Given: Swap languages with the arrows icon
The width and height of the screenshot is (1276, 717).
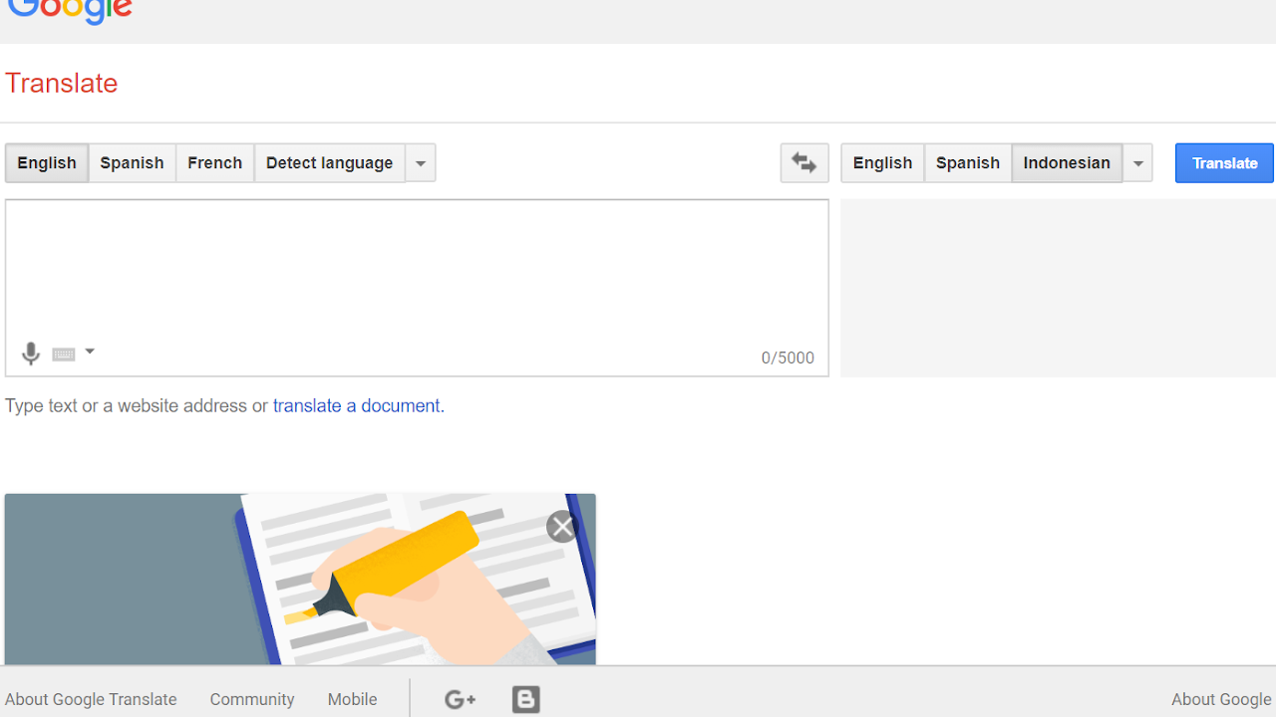Looking at the screenshot, I should pos(804,163).
